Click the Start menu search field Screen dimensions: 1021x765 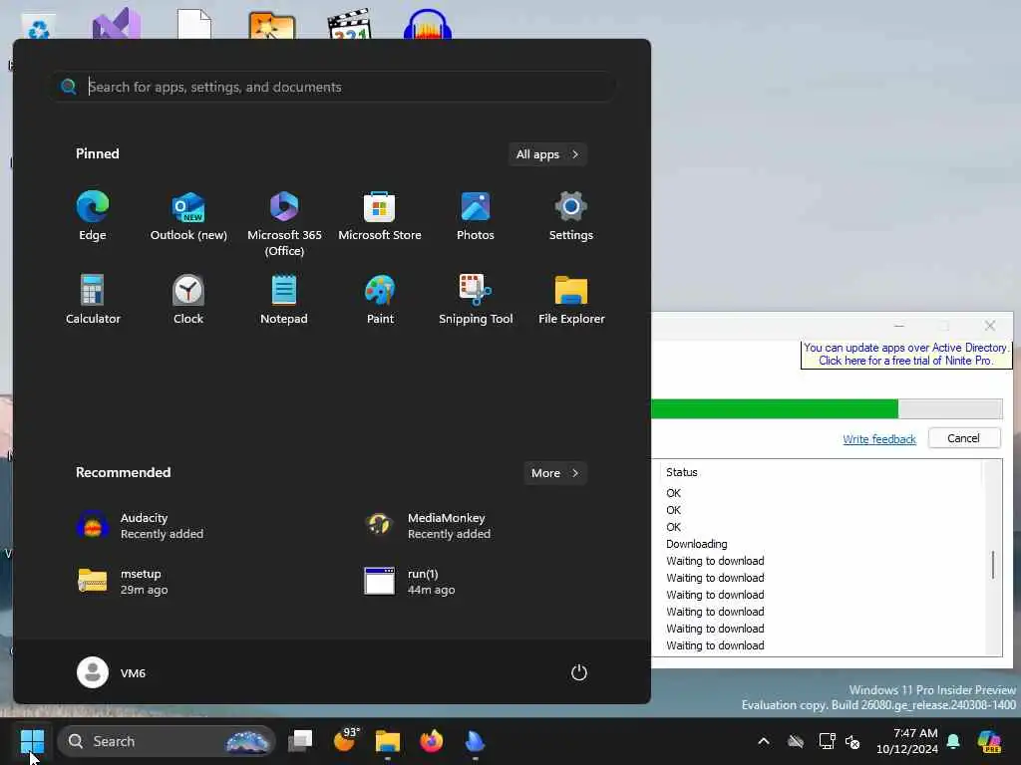(x=333, y=87)
